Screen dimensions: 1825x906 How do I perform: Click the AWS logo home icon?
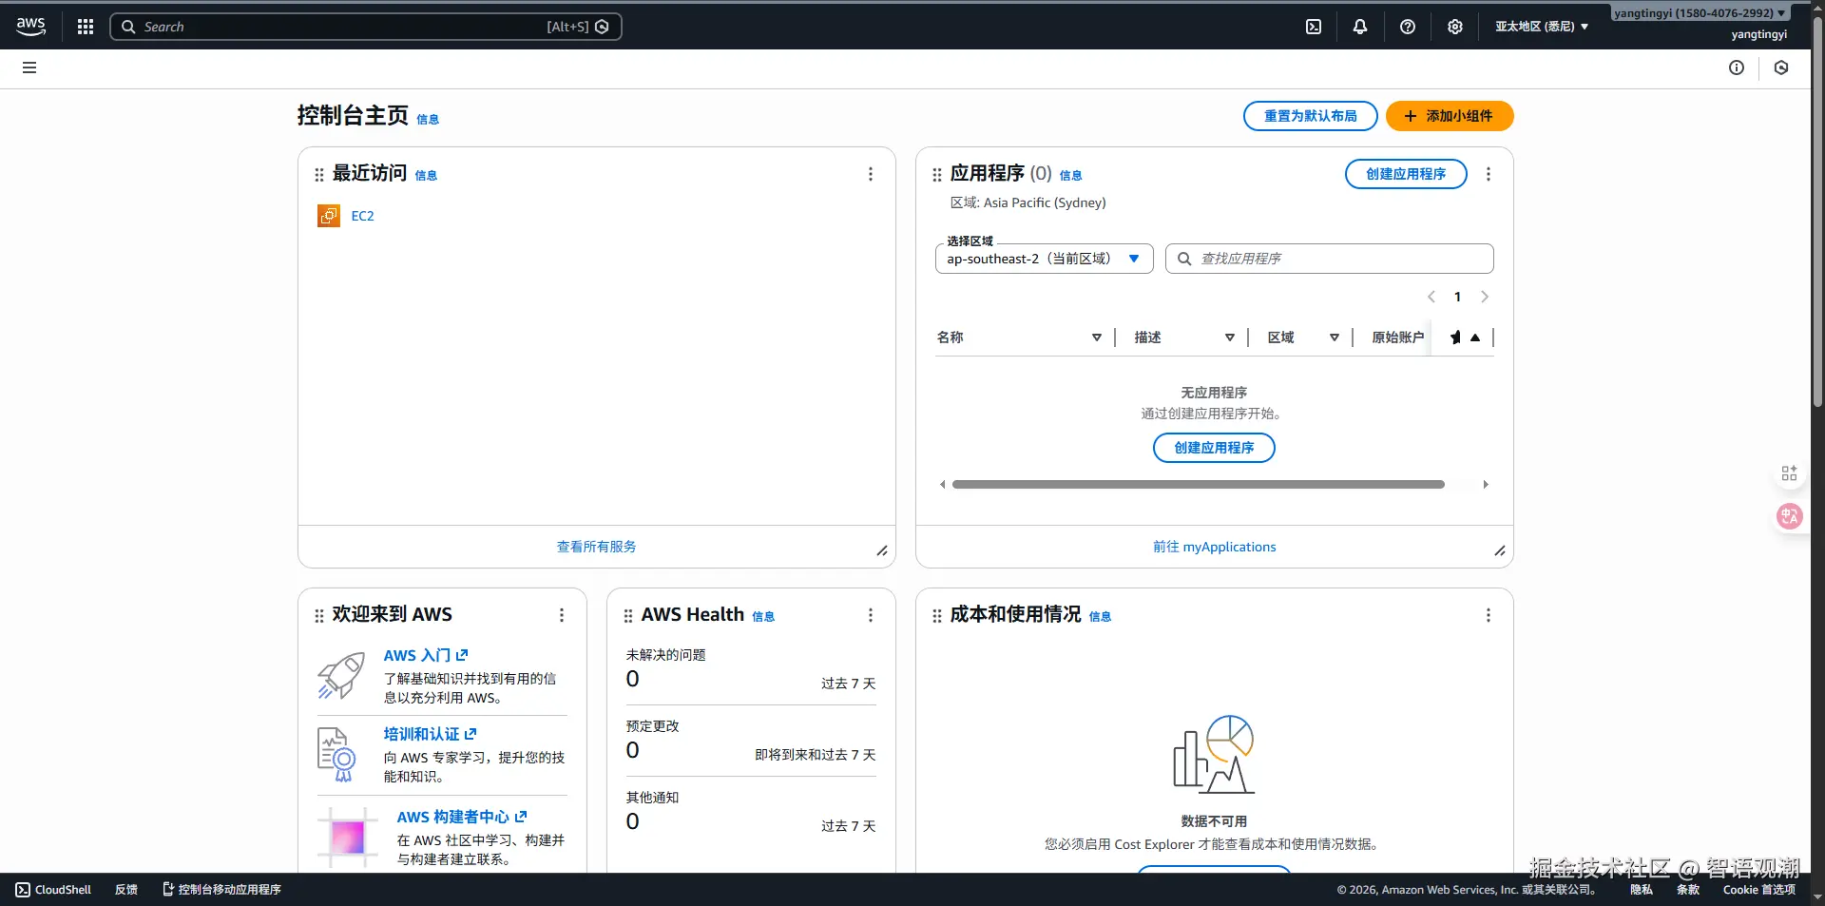tap(30, 27)
